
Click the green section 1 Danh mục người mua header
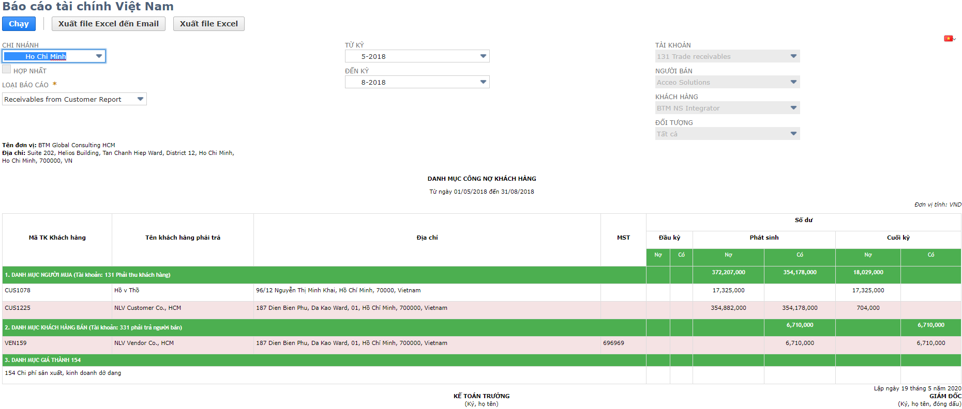pos(88,275)
